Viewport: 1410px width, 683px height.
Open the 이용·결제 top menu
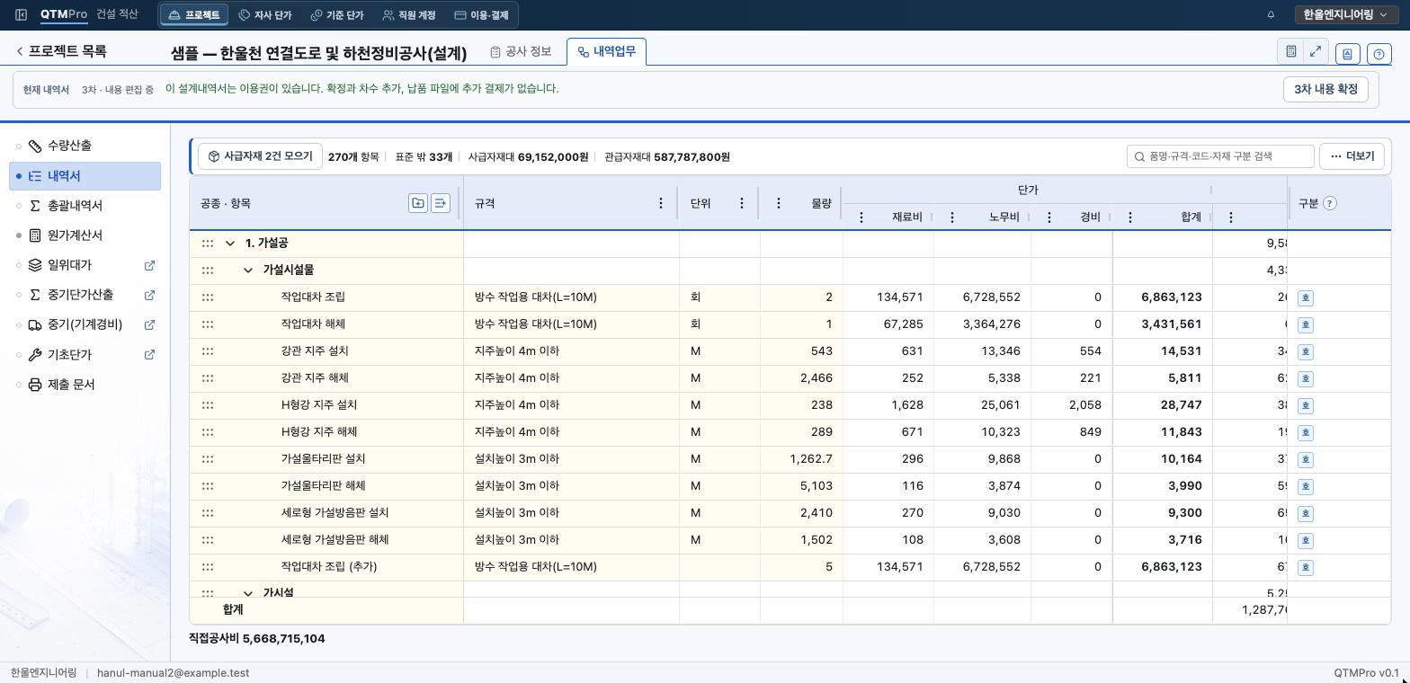pos(481,15)
